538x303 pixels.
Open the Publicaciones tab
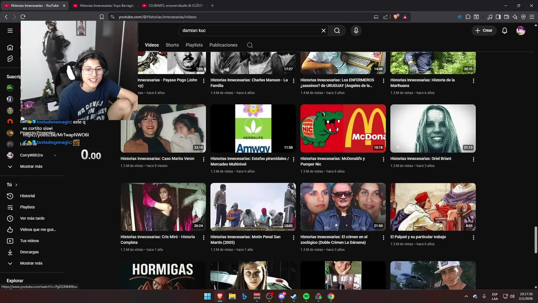click(223, 45)
